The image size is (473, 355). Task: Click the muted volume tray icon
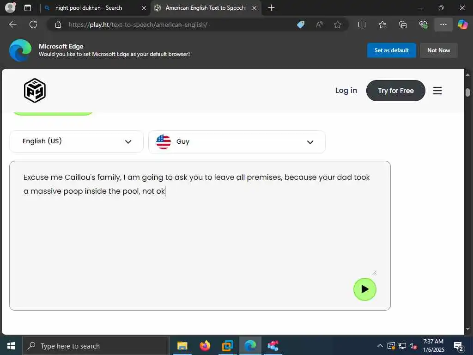(413, 346)
